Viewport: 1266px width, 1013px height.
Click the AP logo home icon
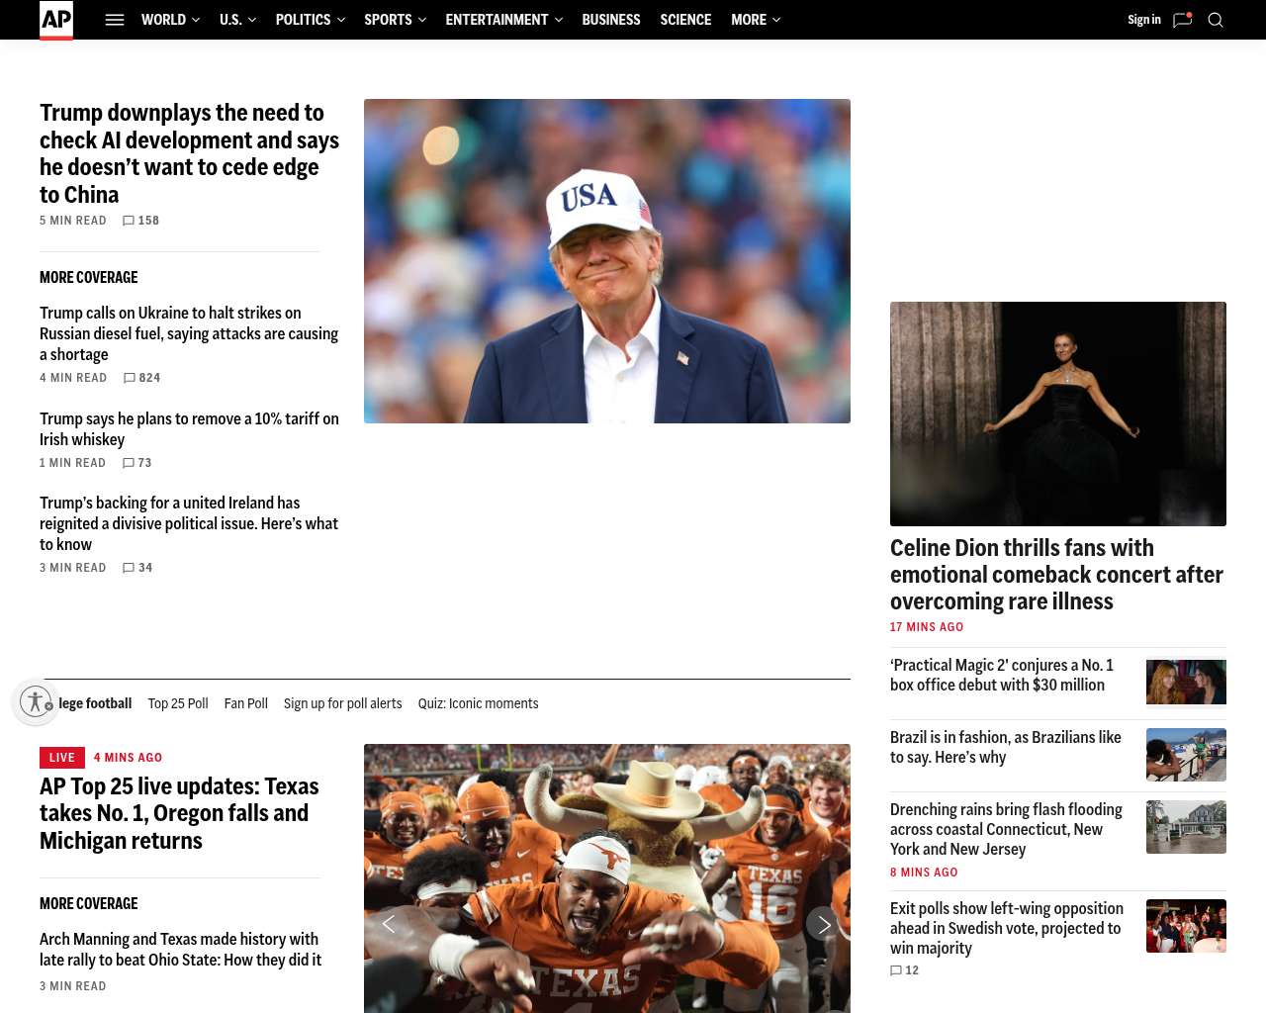tap(56, 20)
